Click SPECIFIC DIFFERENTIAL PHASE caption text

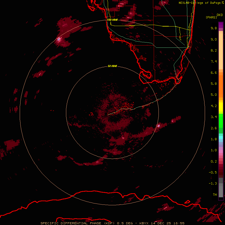click(x=71, y=223)
